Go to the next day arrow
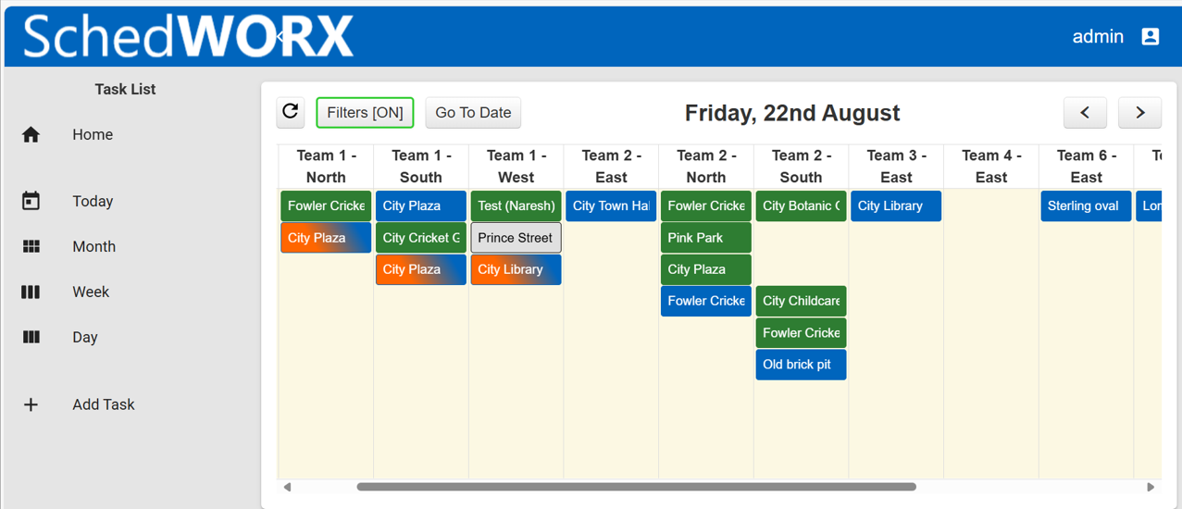Viewport: 1182px width, 509px height. click(1139, 113)
